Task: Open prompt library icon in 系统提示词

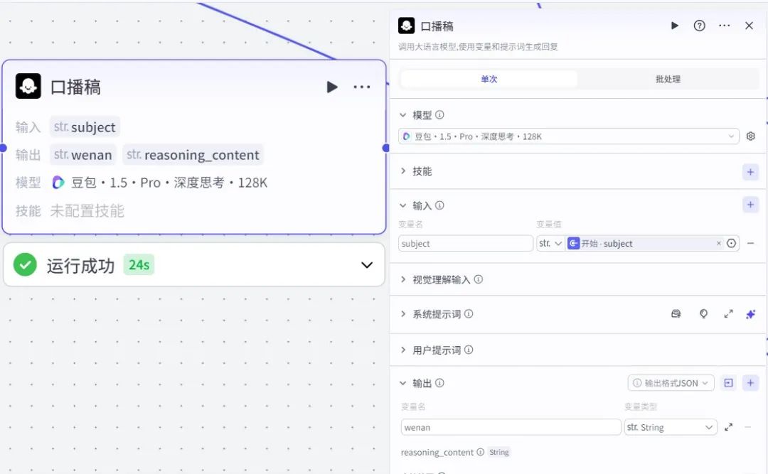Action: (676, 314)
